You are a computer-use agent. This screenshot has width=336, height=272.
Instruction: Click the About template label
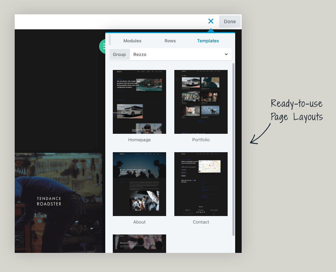(139, 222)
